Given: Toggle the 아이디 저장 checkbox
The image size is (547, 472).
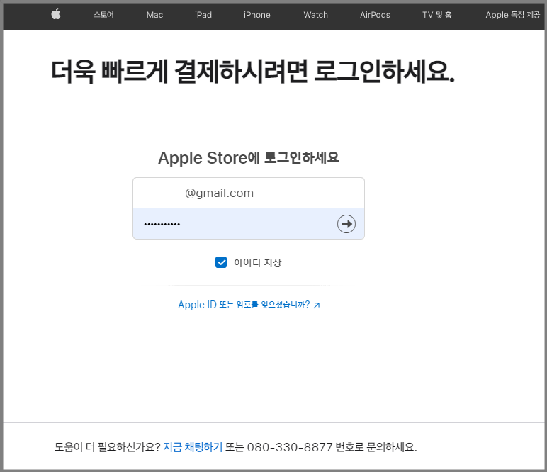Looking at the screenshot, I should coord(221,263).
